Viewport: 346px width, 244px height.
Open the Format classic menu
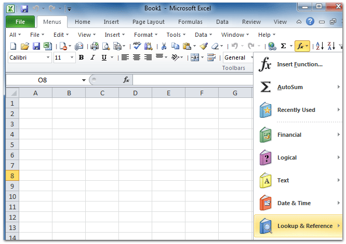click(146, 35)
